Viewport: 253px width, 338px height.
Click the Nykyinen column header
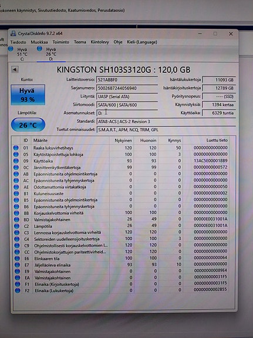point(122,140)
